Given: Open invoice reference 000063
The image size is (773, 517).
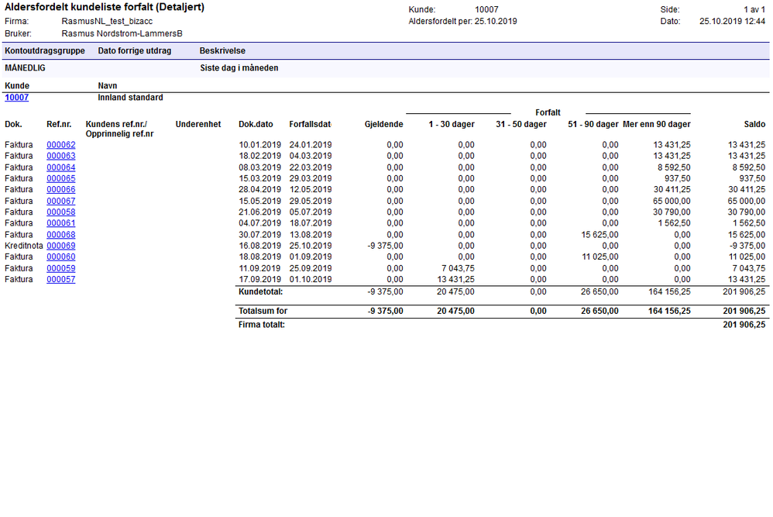Looking at the screenshot, I should 61,156.
